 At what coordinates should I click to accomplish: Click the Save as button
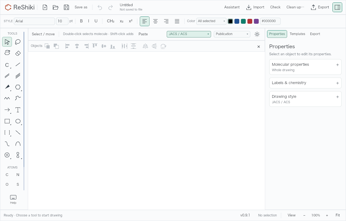point(81,7)
